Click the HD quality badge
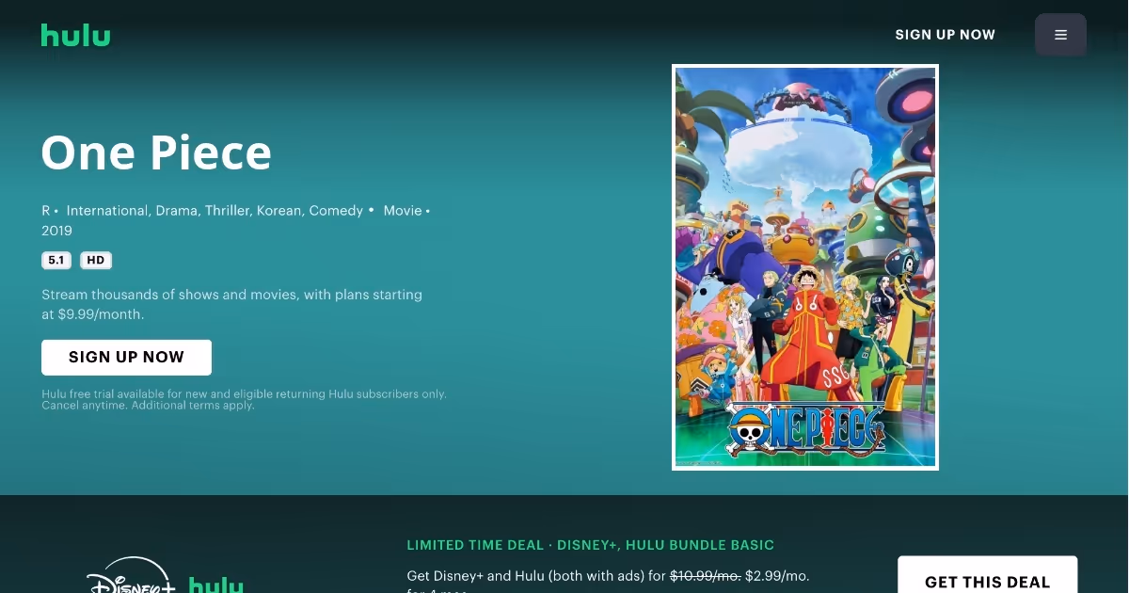The height and width of the screenshot is (593, 1129). (x=96, y=261)
